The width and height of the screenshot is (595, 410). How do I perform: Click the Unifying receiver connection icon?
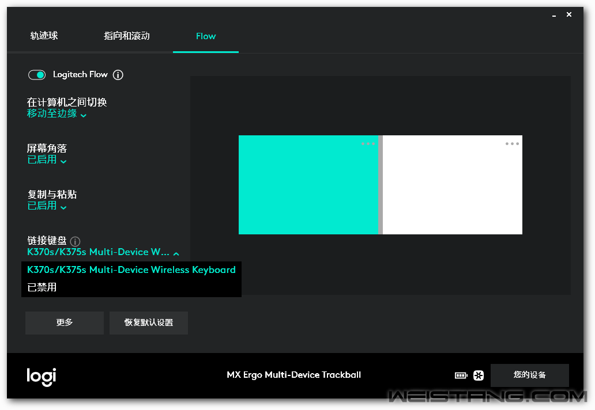(x=479, y=375)
